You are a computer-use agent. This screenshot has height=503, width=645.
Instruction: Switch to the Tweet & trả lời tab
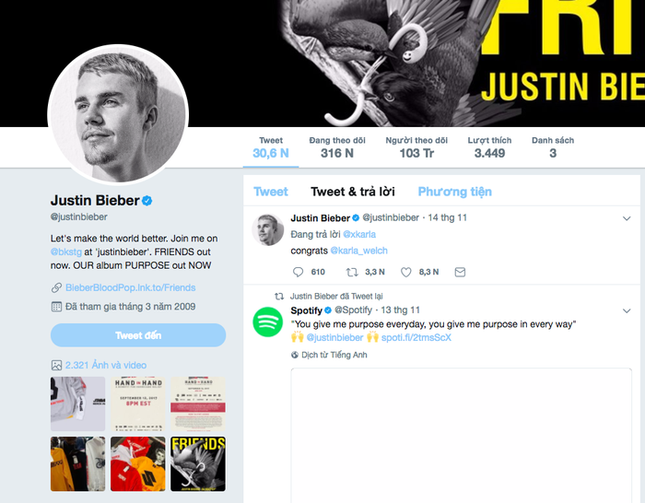click(353, 192)
